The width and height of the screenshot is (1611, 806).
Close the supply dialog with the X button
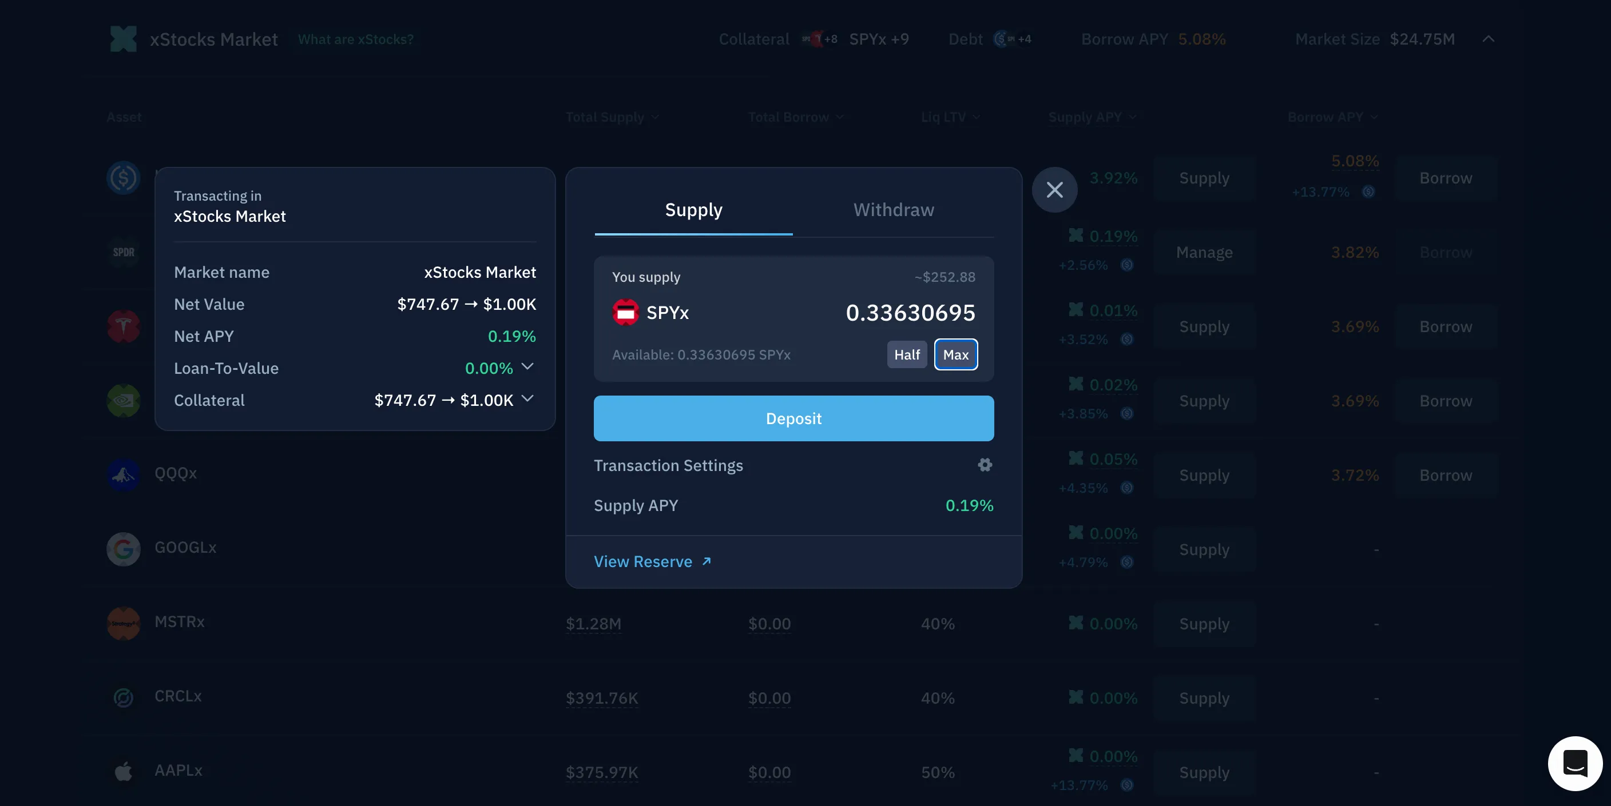pos(1054,190)
